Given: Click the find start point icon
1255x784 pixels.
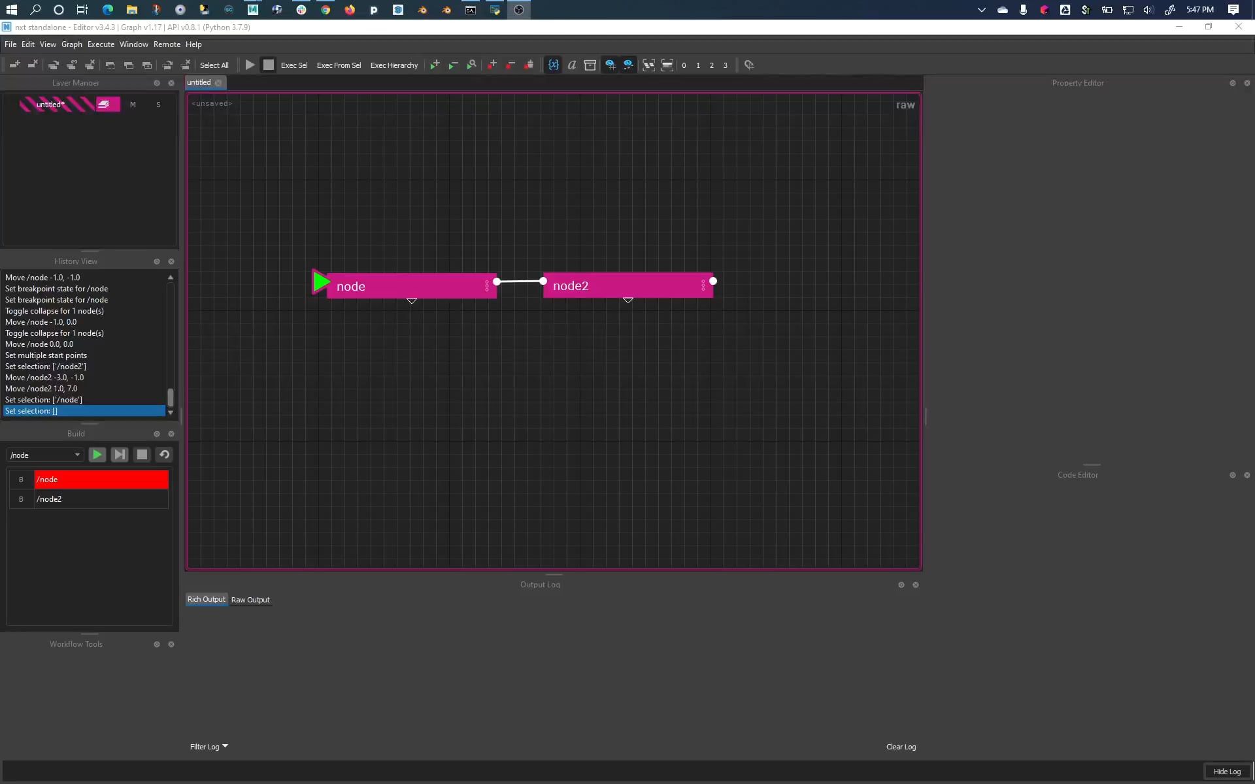Looking at the screenshot, I should (471, 65).
